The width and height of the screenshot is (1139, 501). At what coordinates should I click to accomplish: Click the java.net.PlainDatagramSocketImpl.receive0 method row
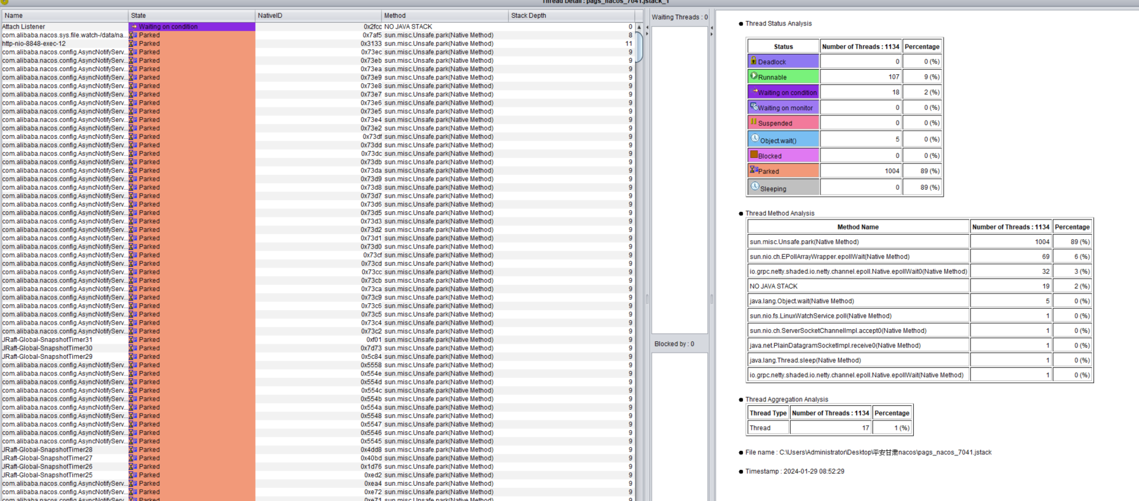pyautogui.click(x=919, y=346)
